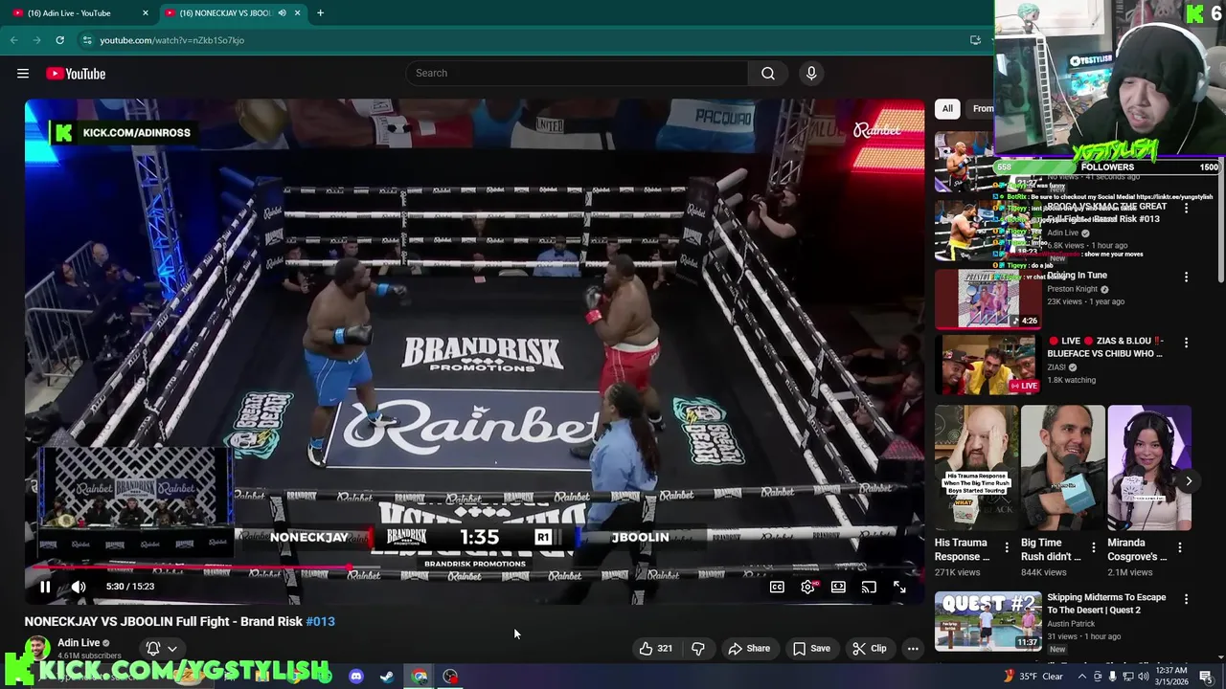Open options for Big Time Rush short

coord(1093,547)
